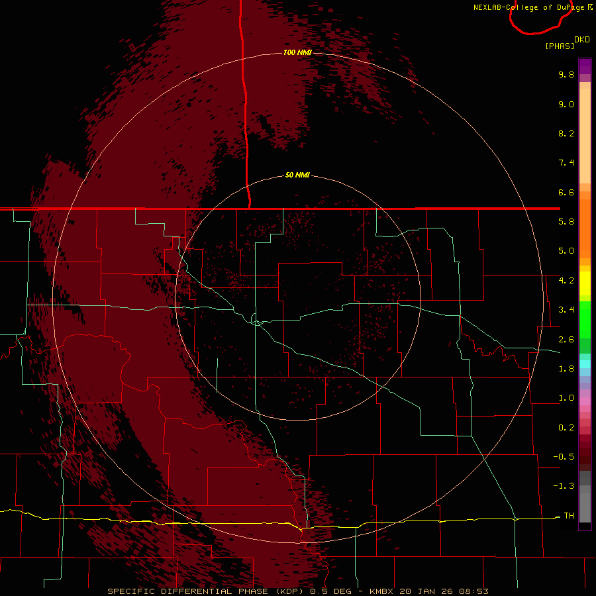Click the 5.8 value on color scale

pos(566,222)
